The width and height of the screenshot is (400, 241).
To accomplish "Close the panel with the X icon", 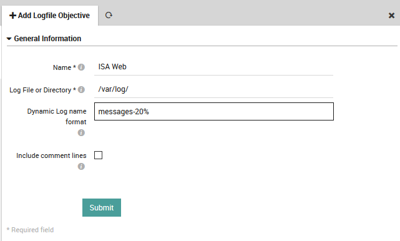I will coord(391,16).
